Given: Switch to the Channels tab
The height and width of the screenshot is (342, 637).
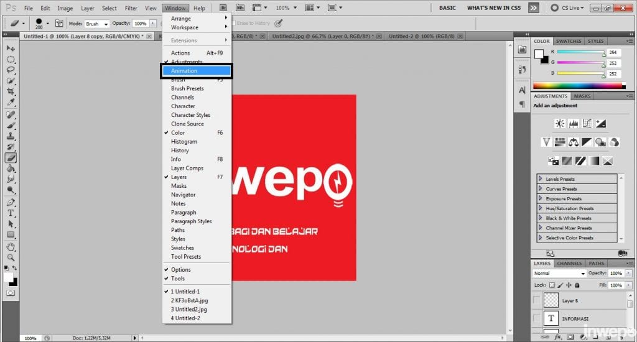Looking at the screenshot, I should click(x=569, y=263).
